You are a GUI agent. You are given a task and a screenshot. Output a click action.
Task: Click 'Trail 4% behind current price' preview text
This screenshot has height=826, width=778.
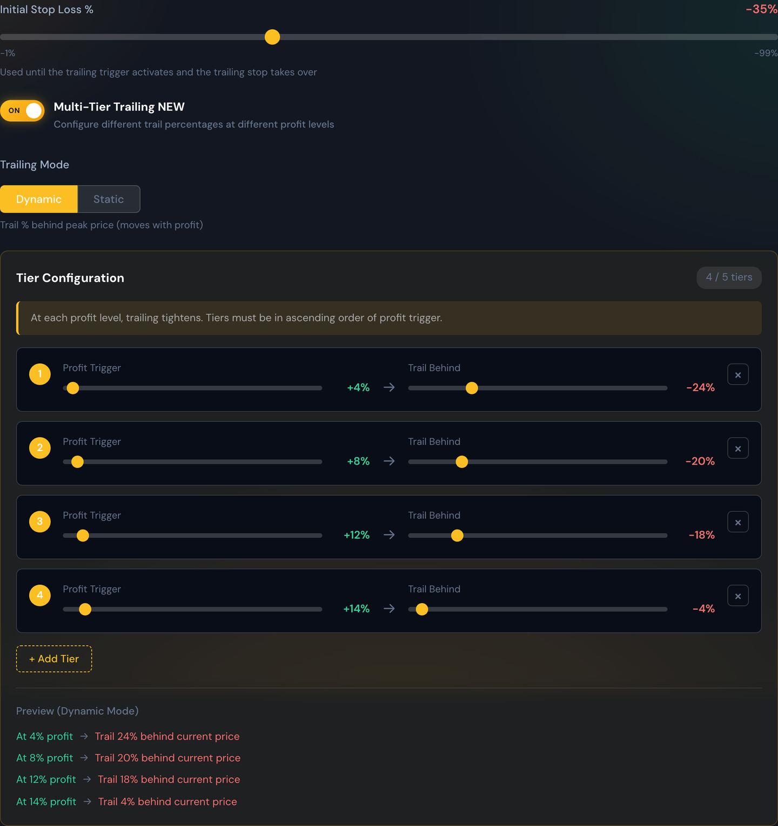(x=167, y=802)
